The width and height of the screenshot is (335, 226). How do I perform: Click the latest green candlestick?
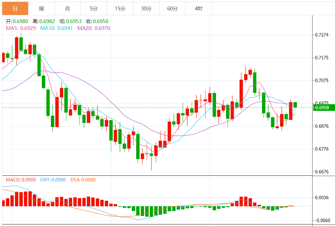click(295, 105)
